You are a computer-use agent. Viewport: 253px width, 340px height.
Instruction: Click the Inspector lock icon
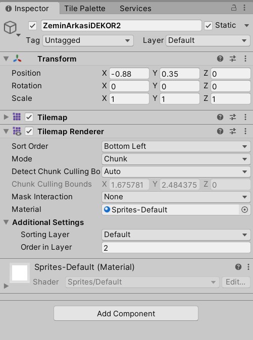coord(233,8)
